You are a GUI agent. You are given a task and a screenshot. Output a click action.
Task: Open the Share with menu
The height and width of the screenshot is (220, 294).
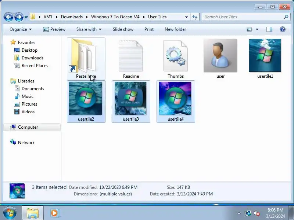[89, 29]
